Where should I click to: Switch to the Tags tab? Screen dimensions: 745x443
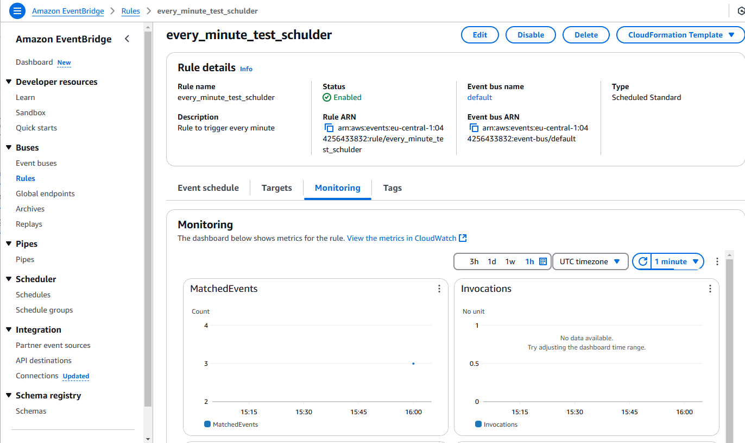coord(393,188)
